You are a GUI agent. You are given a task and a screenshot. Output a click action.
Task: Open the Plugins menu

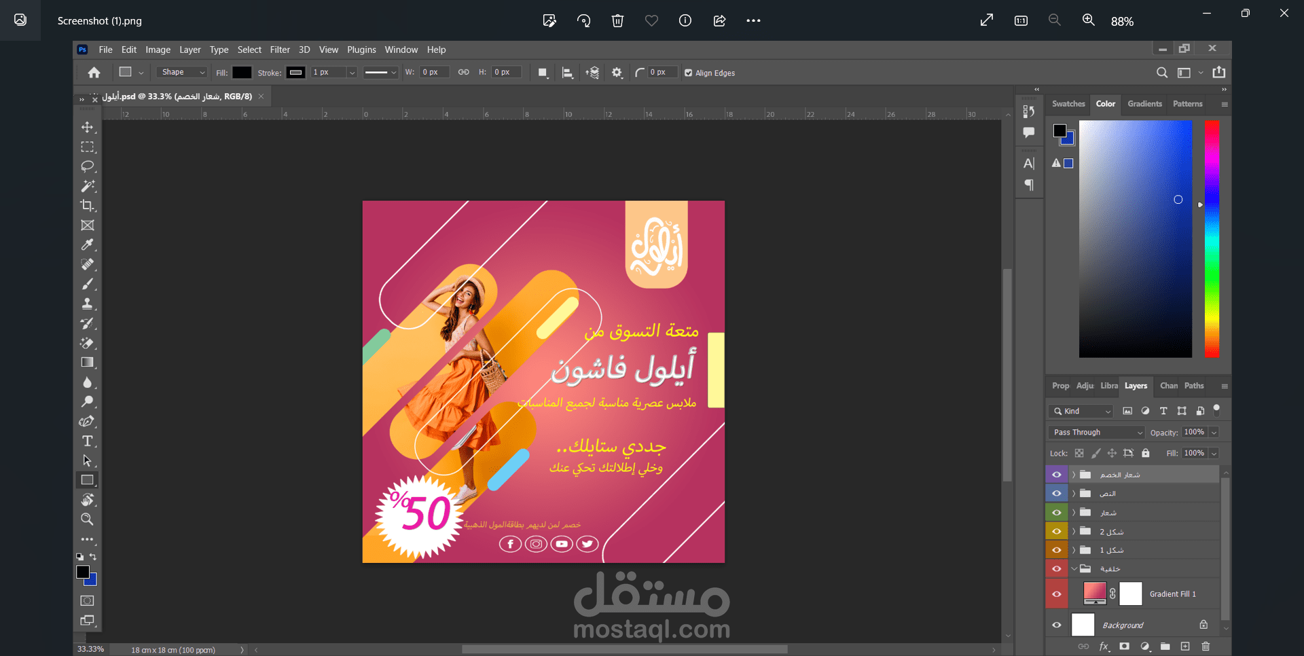pyautogui.click(x=361, y=50)
